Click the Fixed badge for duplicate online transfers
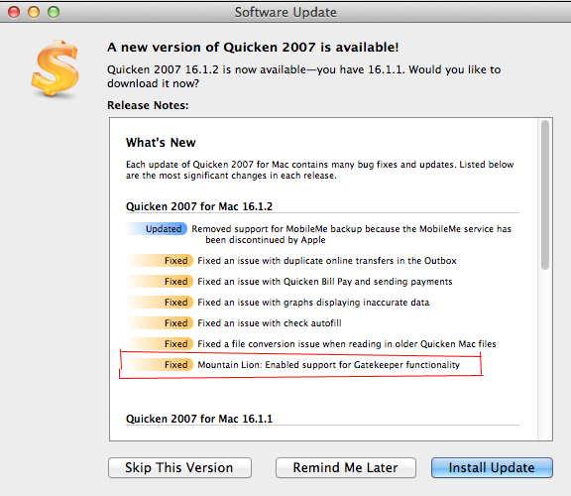Viewport: 571px width, 496px height. [160, 261]
